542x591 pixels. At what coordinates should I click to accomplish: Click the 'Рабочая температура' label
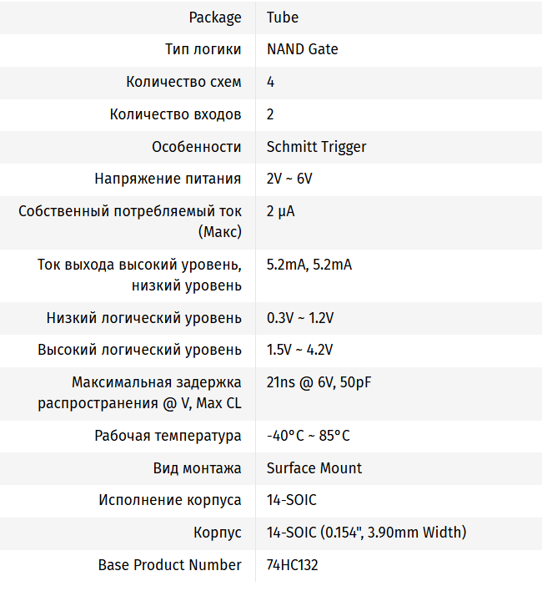pyautogui.click(x=168, y=436)
